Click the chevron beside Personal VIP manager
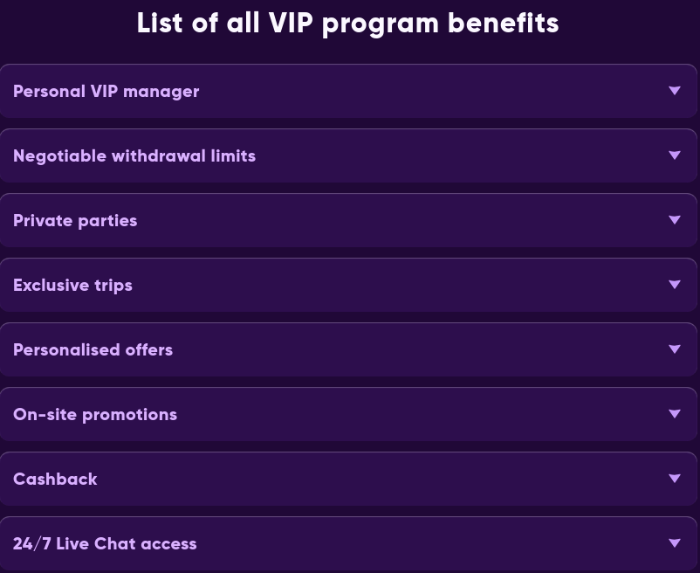This screenshot has width=700, height=573. pyautogui.click(x=674, y=90)
